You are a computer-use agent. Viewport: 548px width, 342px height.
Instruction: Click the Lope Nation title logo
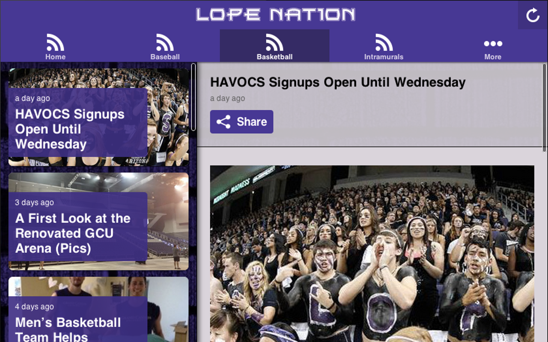point(276,15)
